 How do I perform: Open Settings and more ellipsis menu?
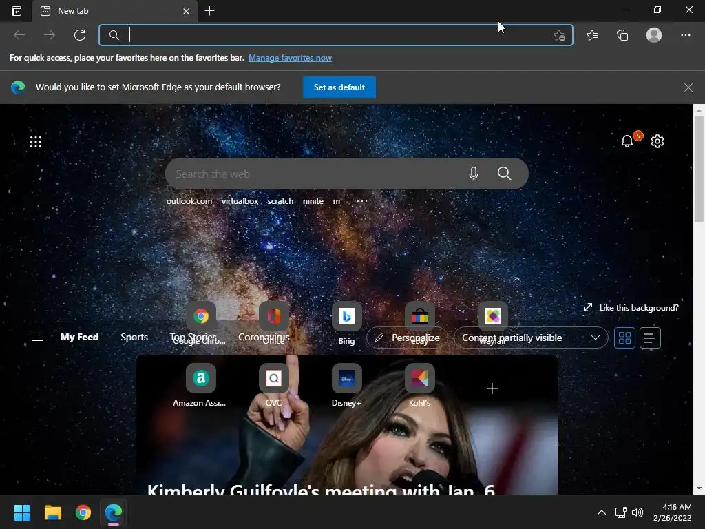coord(685,35)
